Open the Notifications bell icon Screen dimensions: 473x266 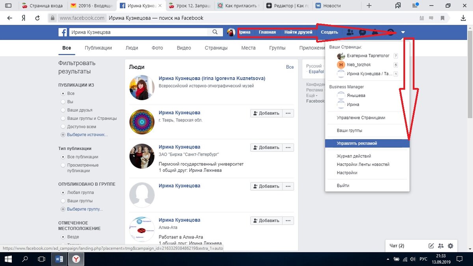tap(375, 32)
